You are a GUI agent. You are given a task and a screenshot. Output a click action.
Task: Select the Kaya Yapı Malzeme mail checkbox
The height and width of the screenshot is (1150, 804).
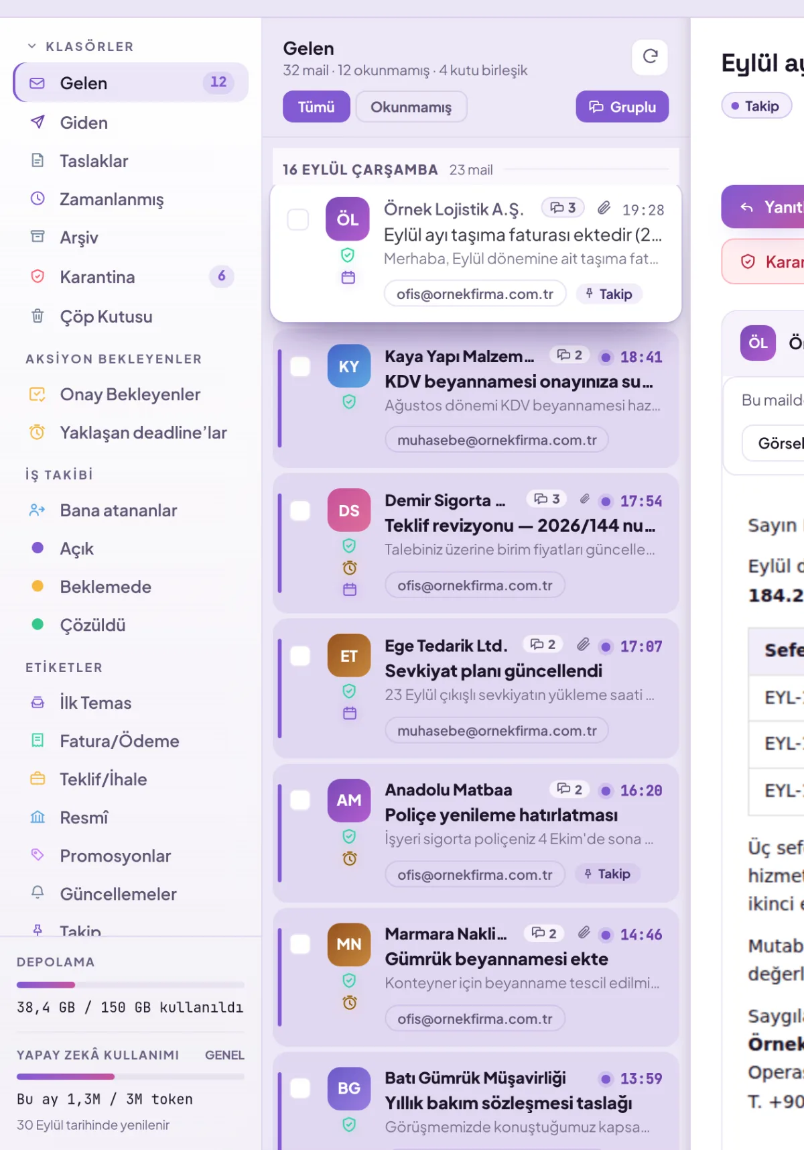(x=300, y=366)
